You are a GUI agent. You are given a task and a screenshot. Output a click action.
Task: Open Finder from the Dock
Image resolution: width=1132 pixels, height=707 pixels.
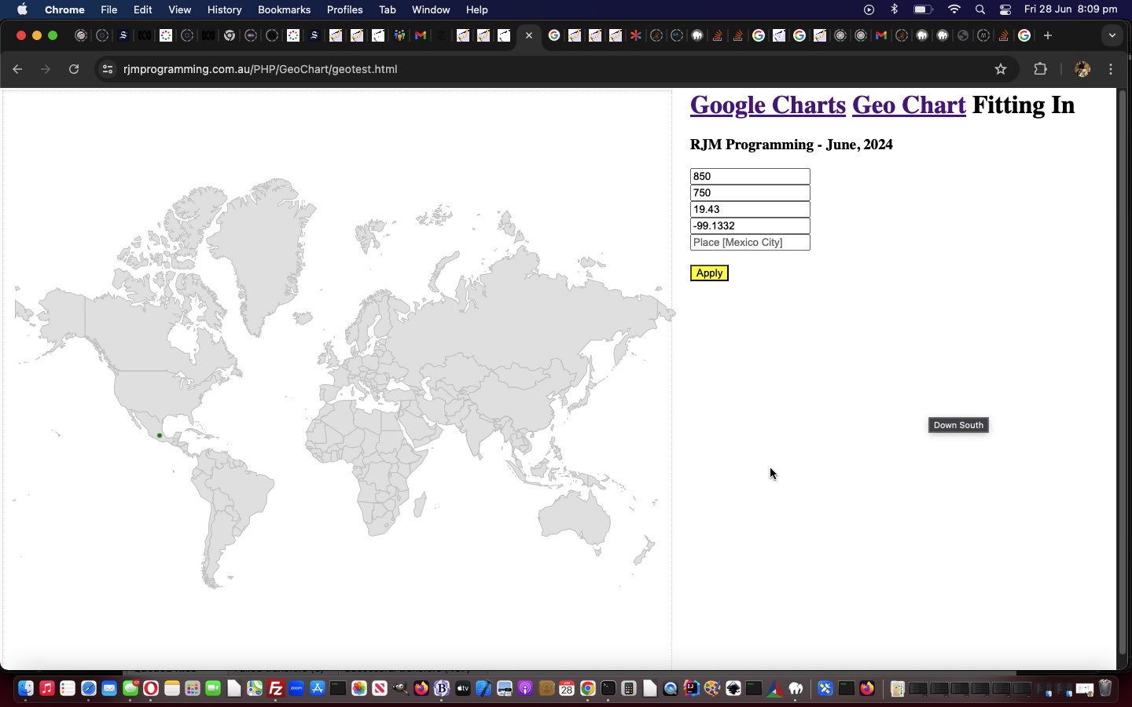click(25, 689)
